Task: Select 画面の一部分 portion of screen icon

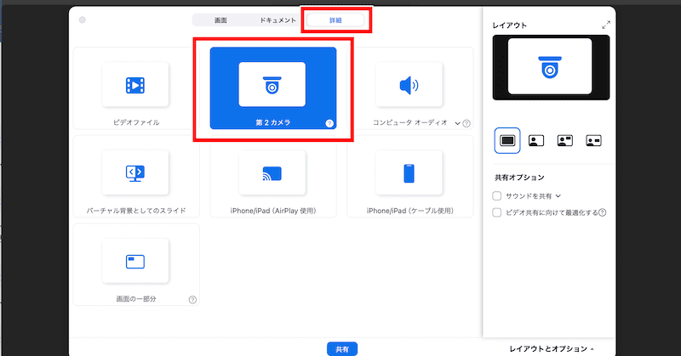Action: pyautogui.click(x=134, y=261)
